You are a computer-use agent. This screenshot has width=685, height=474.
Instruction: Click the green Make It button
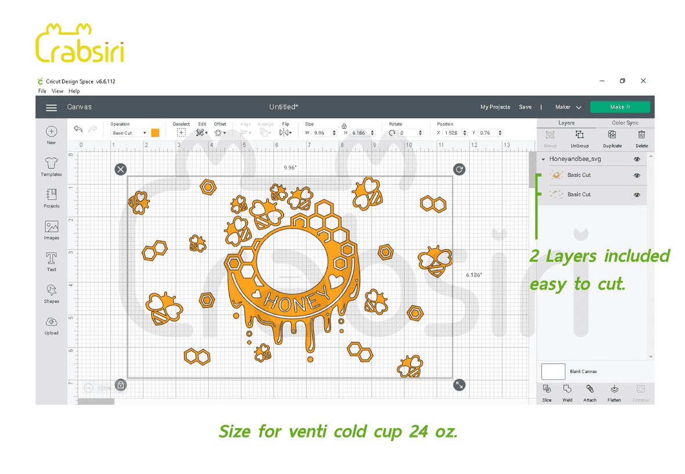(619, 107)
